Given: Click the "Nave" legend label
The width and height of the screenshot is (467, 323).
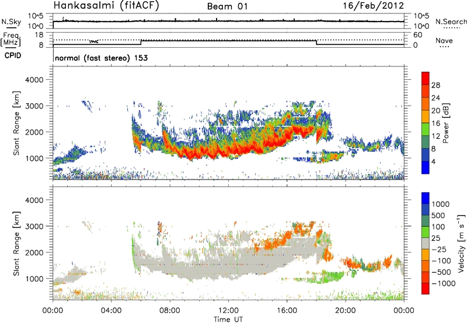Looking at the screenshot, I should click(444, 41).
